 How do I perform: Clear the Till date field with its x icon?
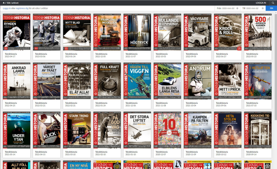pyautogui.click(x=263, y=8)
